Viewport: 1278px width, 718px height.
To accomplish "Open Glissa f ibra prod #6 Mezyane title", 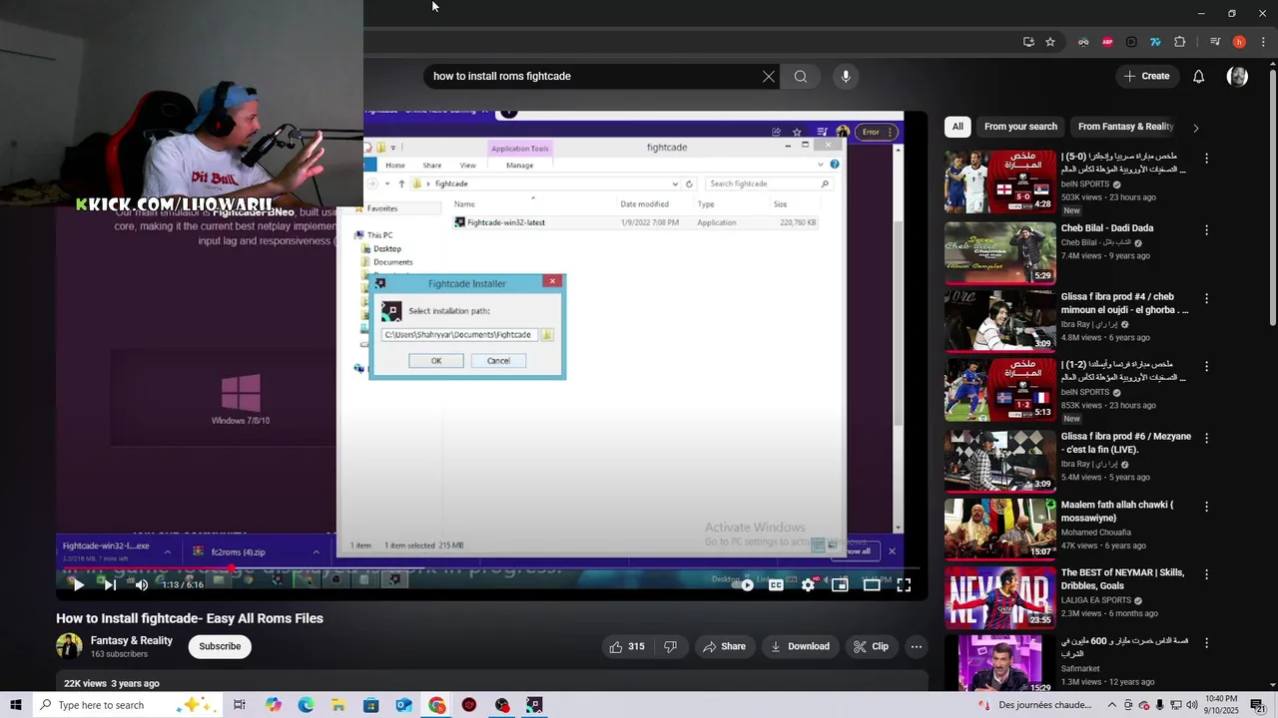I will (1125, 443).
